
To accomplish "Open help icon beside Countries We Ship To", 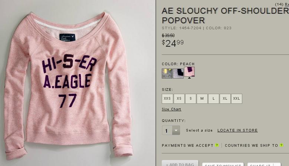I will pyautogui.click(x=282, y=145).
